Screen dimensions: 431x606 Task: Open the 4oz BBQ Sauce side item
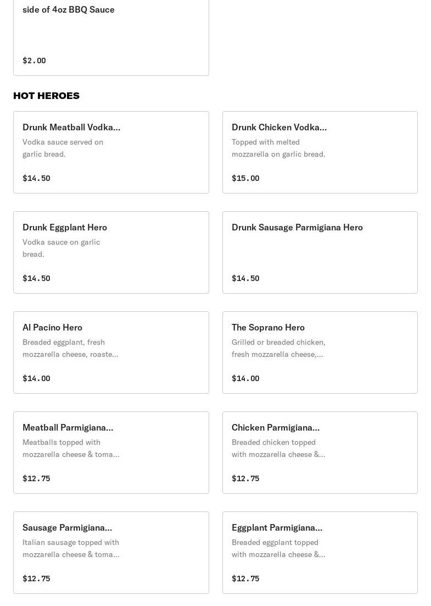111,33
